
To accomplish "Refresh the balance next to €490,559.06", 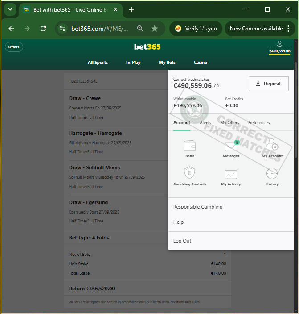I will point(217,86).
